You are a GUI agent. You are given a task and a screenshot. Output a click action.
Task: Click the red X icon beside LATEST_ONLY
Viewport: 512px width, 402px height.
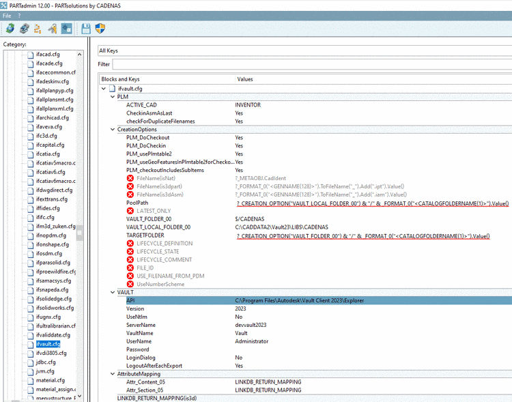[x=130, y=211]
